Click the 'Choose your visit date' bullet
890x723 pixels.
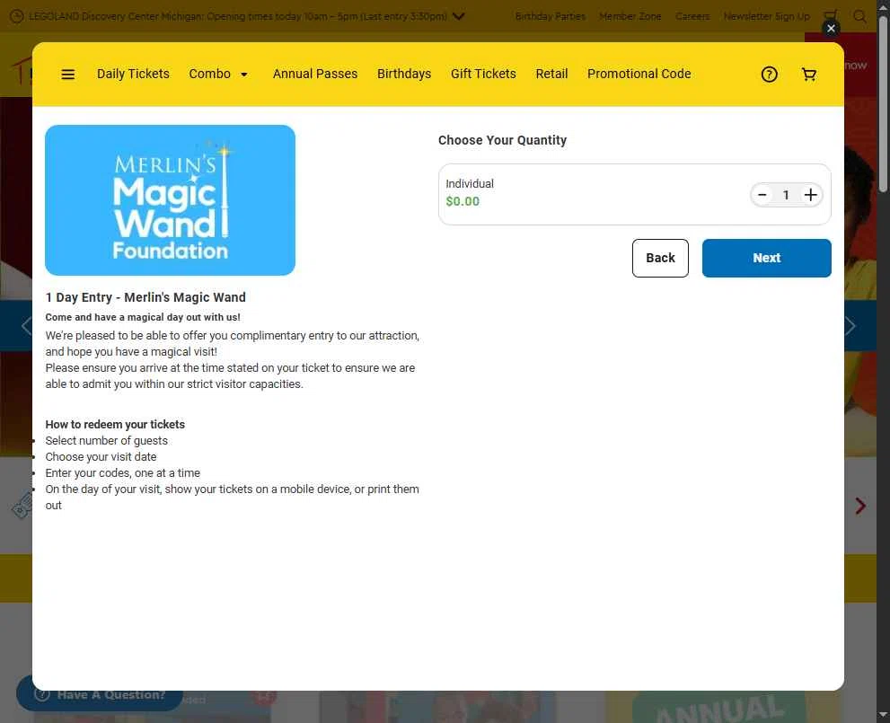click(x=101, y=457)
